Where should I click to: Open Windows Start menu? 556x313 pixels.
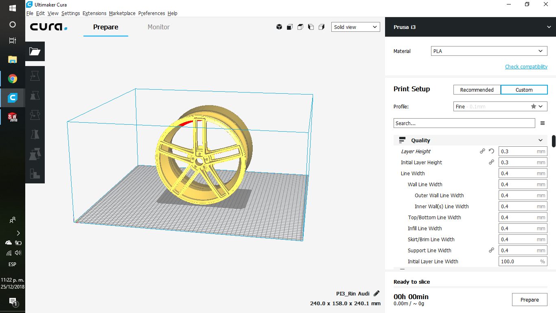[12, 8]
